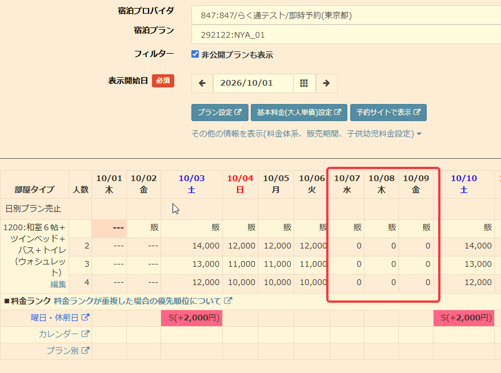
Task: Click S(+2,000円) rank cell on 10/03
Action: (x=192, y=318)
